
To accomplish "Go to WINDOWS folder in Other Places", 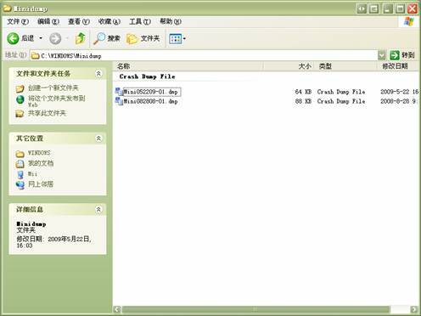I will [x=39, y=153].
